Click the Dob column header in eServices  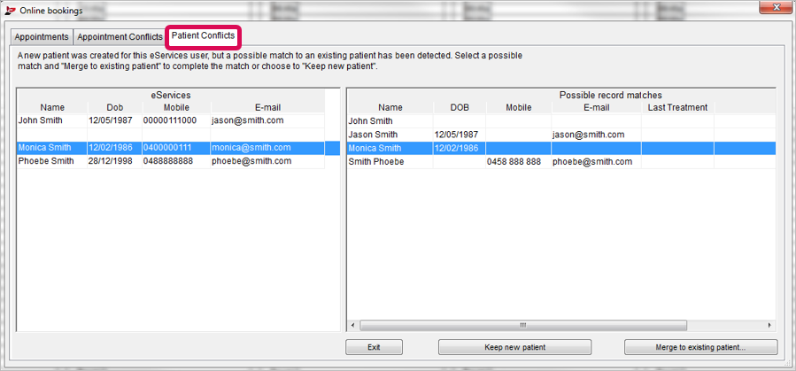coord(115,107)
